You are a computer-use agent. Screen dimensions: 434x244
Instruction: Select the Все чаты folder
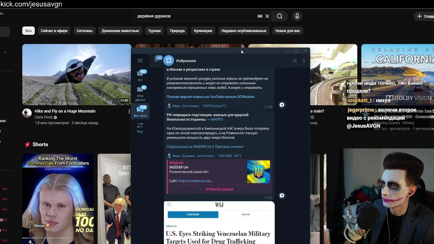click(140, 111)
